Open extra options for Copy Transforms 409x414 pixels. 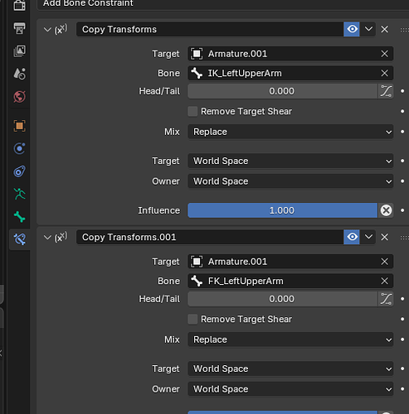368,29
